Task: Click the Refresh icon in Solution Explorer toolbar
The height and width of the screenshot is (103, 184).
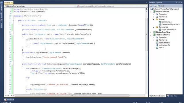Action: click(x=158, y=6)
